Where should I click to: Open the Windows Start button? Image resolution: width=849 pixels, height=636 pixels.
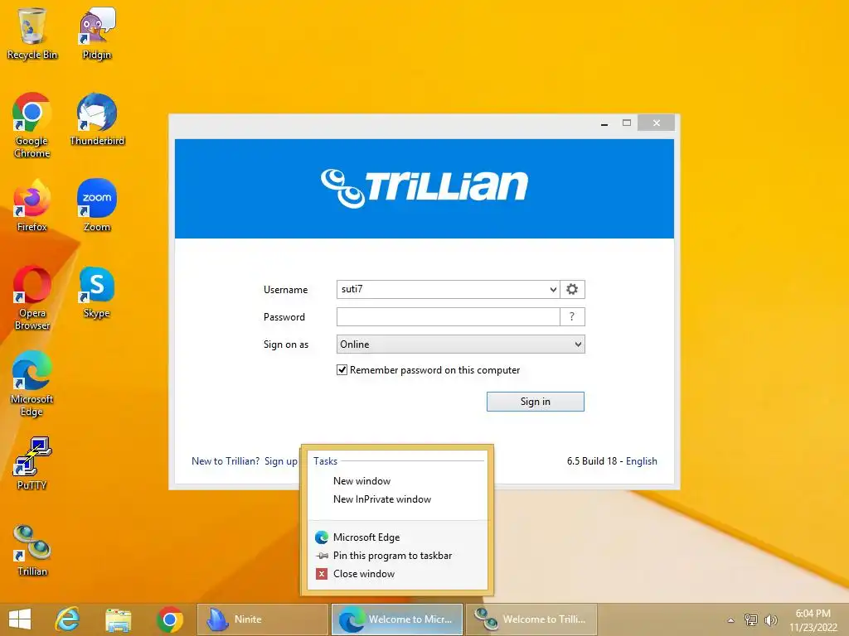click(x=20, y=619)
